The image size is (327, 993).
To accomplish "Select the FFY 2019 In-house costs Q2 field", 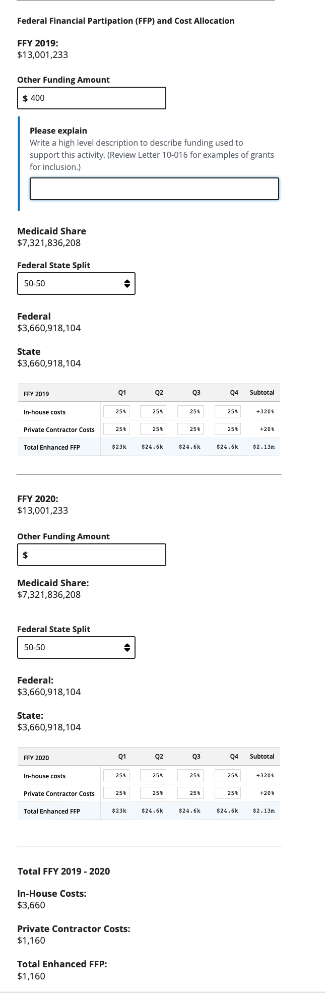I will [x=154, y=411].
